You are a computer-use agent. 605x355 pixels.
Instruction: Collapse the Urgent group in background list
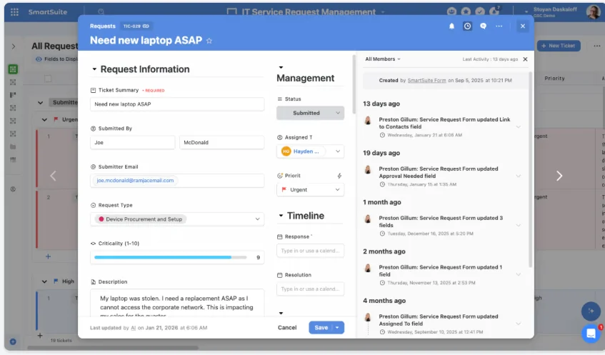[44, 119]
